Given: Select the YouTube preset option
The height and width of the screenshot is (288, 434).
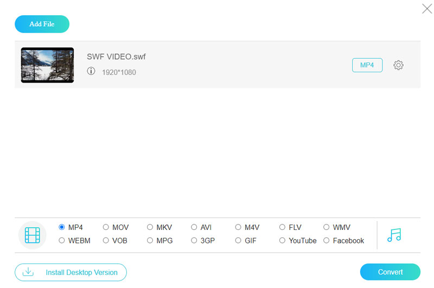Looking at the screenshot, I should 283,240.
